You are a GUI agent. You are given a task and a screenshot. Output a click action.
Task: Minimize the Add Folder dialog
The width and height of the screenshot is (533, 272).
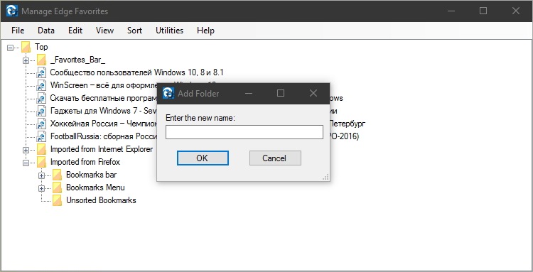click(249, 93)
